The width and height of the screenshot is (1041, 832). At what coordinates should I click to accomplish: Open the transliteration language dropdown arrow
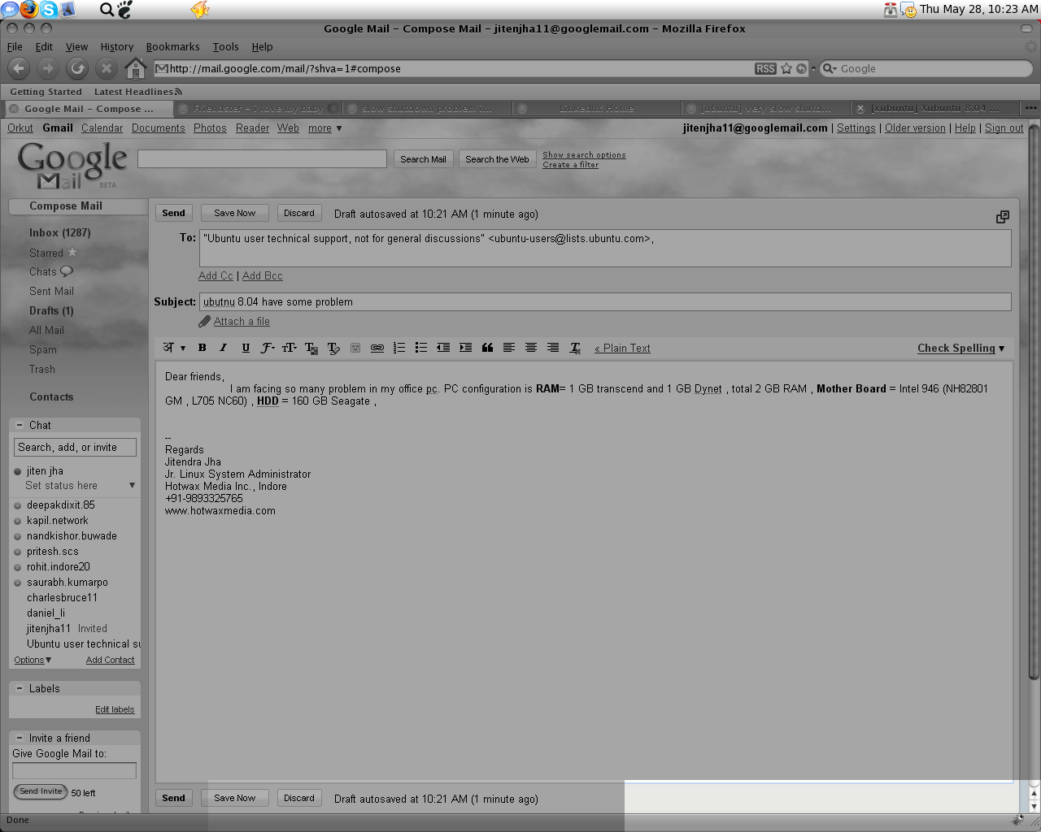click(x=183, y=348)
